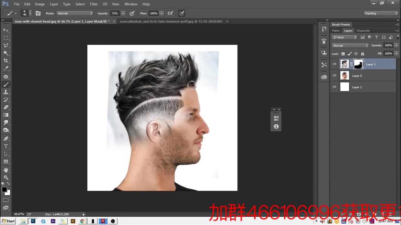Open the Filter menu
401x225 pixels.
point(94,4)
